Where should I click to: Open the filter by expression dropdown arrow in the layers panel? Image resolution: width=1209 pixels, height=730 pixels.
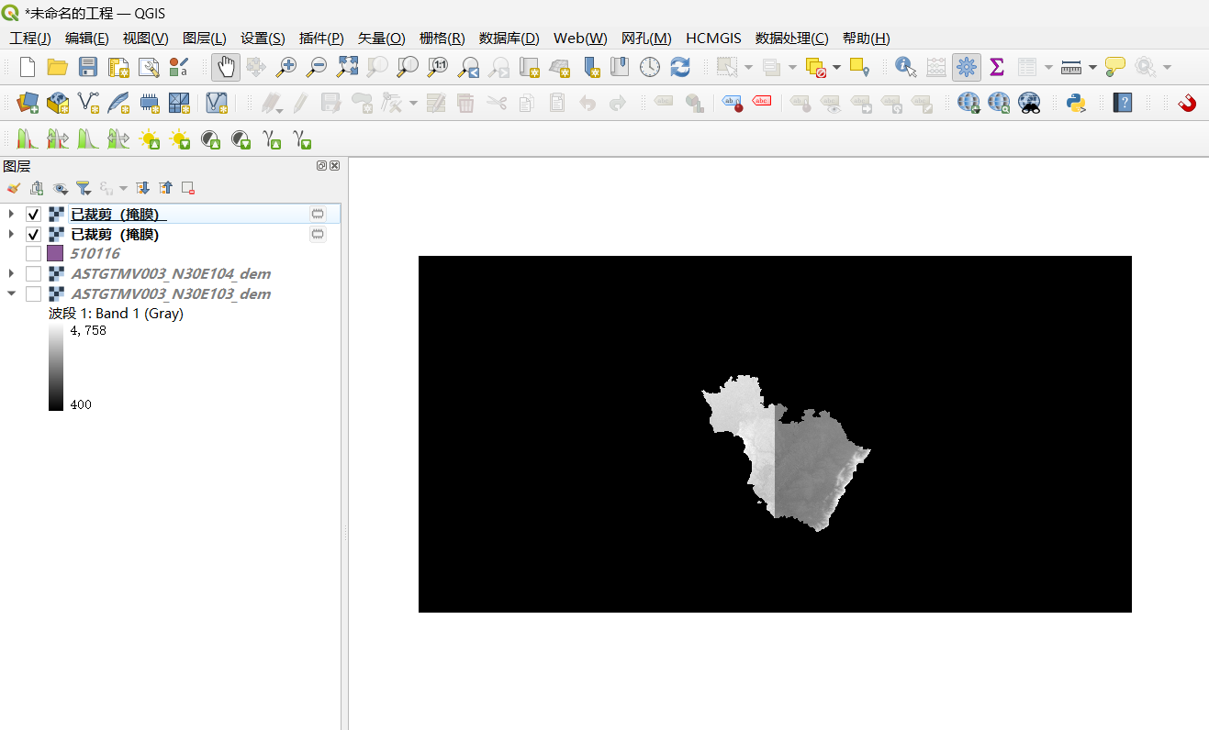(x=123, y=188)
